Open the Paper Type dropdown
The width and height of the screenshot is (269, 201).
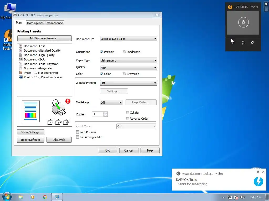[x=128, y=60]
